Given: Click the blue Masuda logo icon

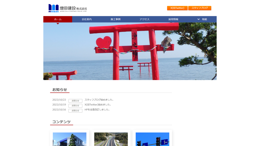Looking at the screenshot, I should click(x=53, y=8).
